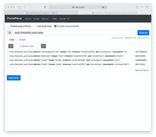Select the Table tab

click(12, 40)
